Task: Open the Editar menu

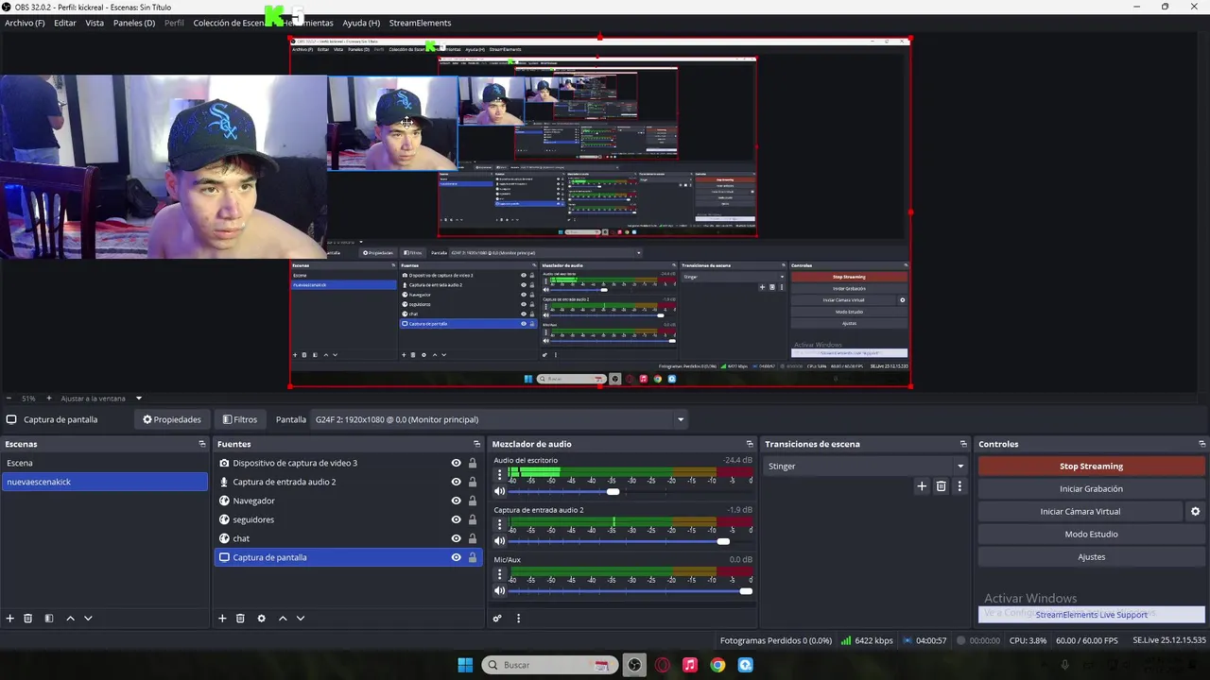Action: (65, 23)
